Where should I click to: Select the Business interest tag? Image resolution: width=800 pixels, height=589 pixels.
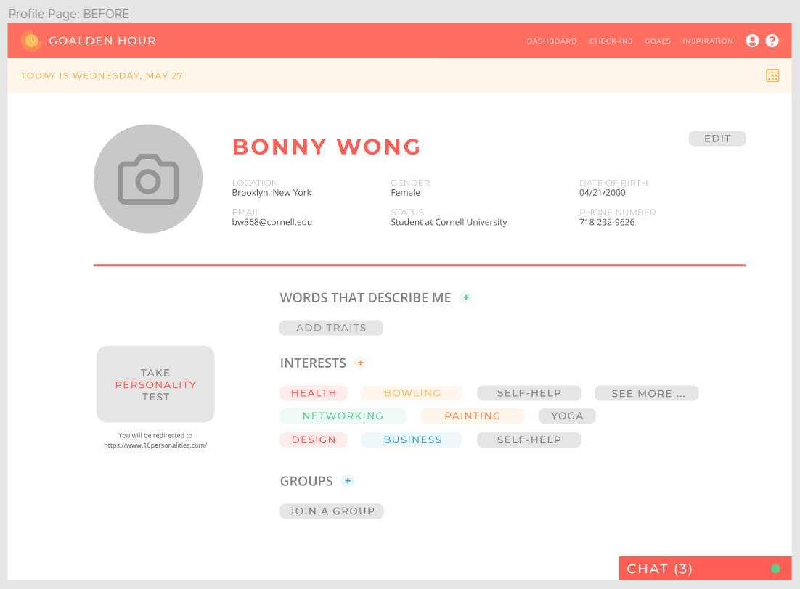(x=412, y=440)
